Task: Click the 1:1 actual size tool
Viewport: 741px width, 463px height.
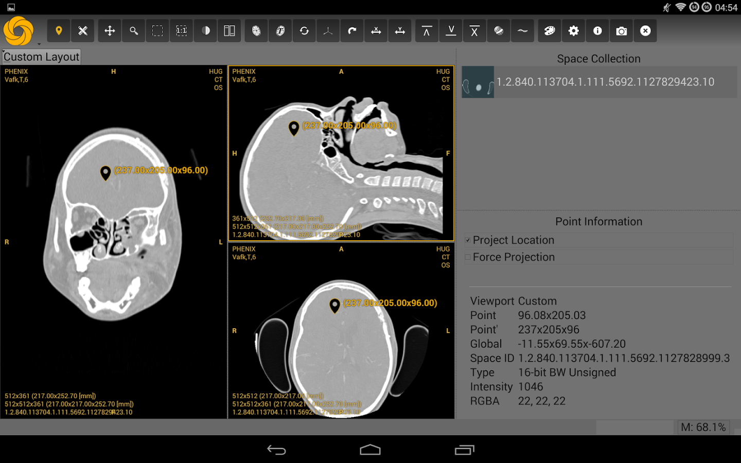Action: (x=182, y=31)
